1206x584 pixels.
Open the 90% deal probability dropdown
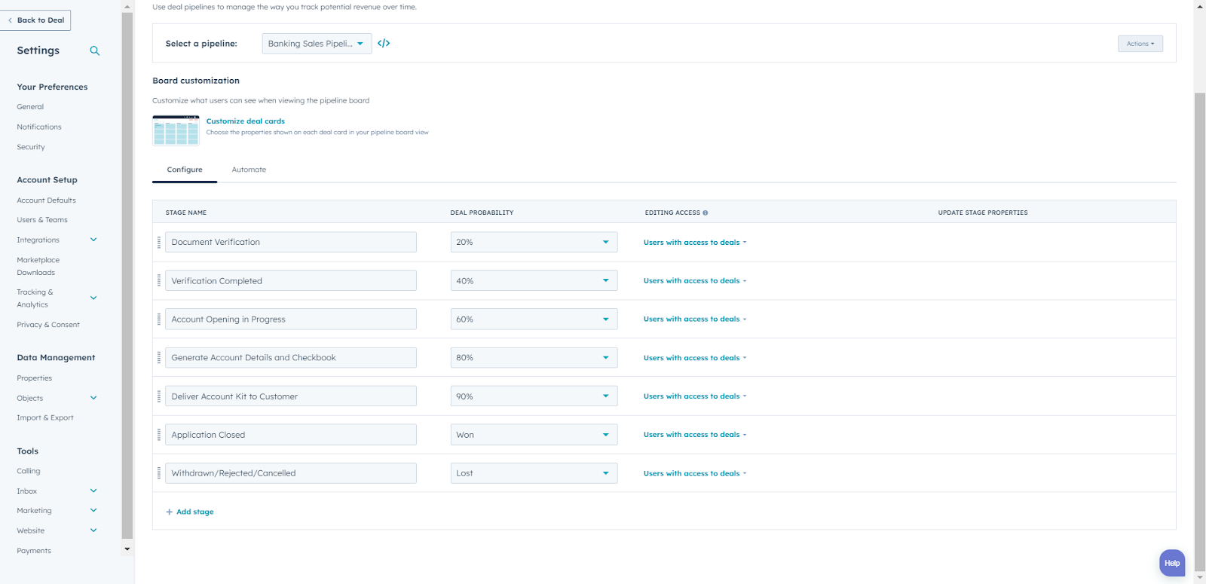[x=534, y=396]
